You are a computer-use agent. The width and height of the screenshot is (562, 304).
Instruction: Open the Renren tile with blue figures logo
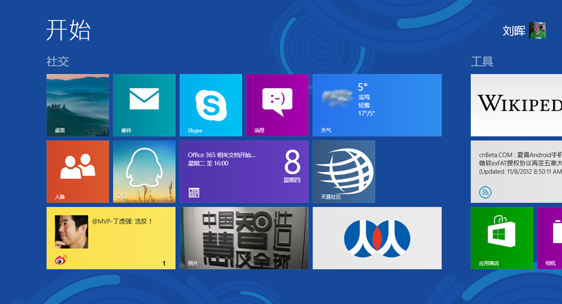(377, 238)
